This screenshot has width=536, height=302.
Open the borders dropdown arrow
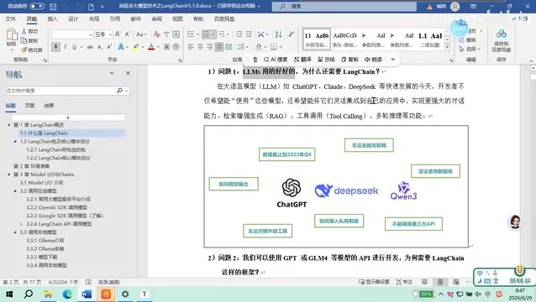(x=281, y=47)
